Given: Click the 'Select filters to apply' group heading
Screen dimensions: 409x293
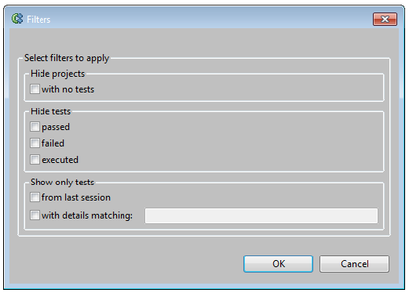Looking at the screenshot, I should tap(67, 58).
